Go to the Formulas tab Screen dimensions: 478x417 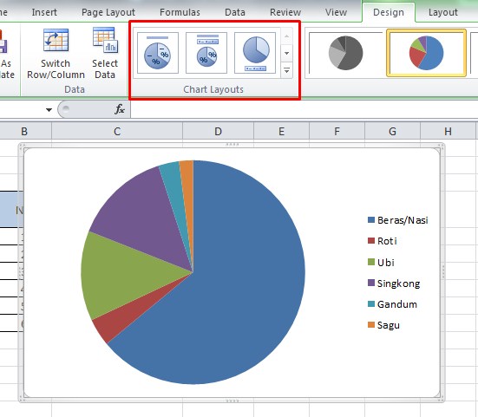click(180, 12)
